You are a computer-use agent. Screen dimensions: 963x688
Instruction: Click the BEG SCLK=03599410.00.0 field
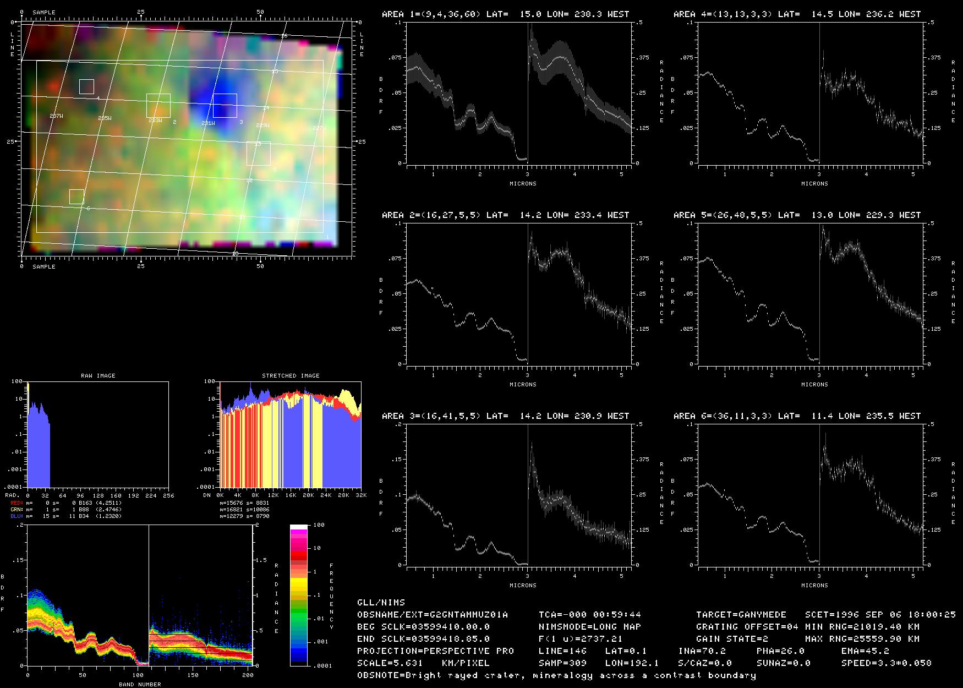coord(424,626)
